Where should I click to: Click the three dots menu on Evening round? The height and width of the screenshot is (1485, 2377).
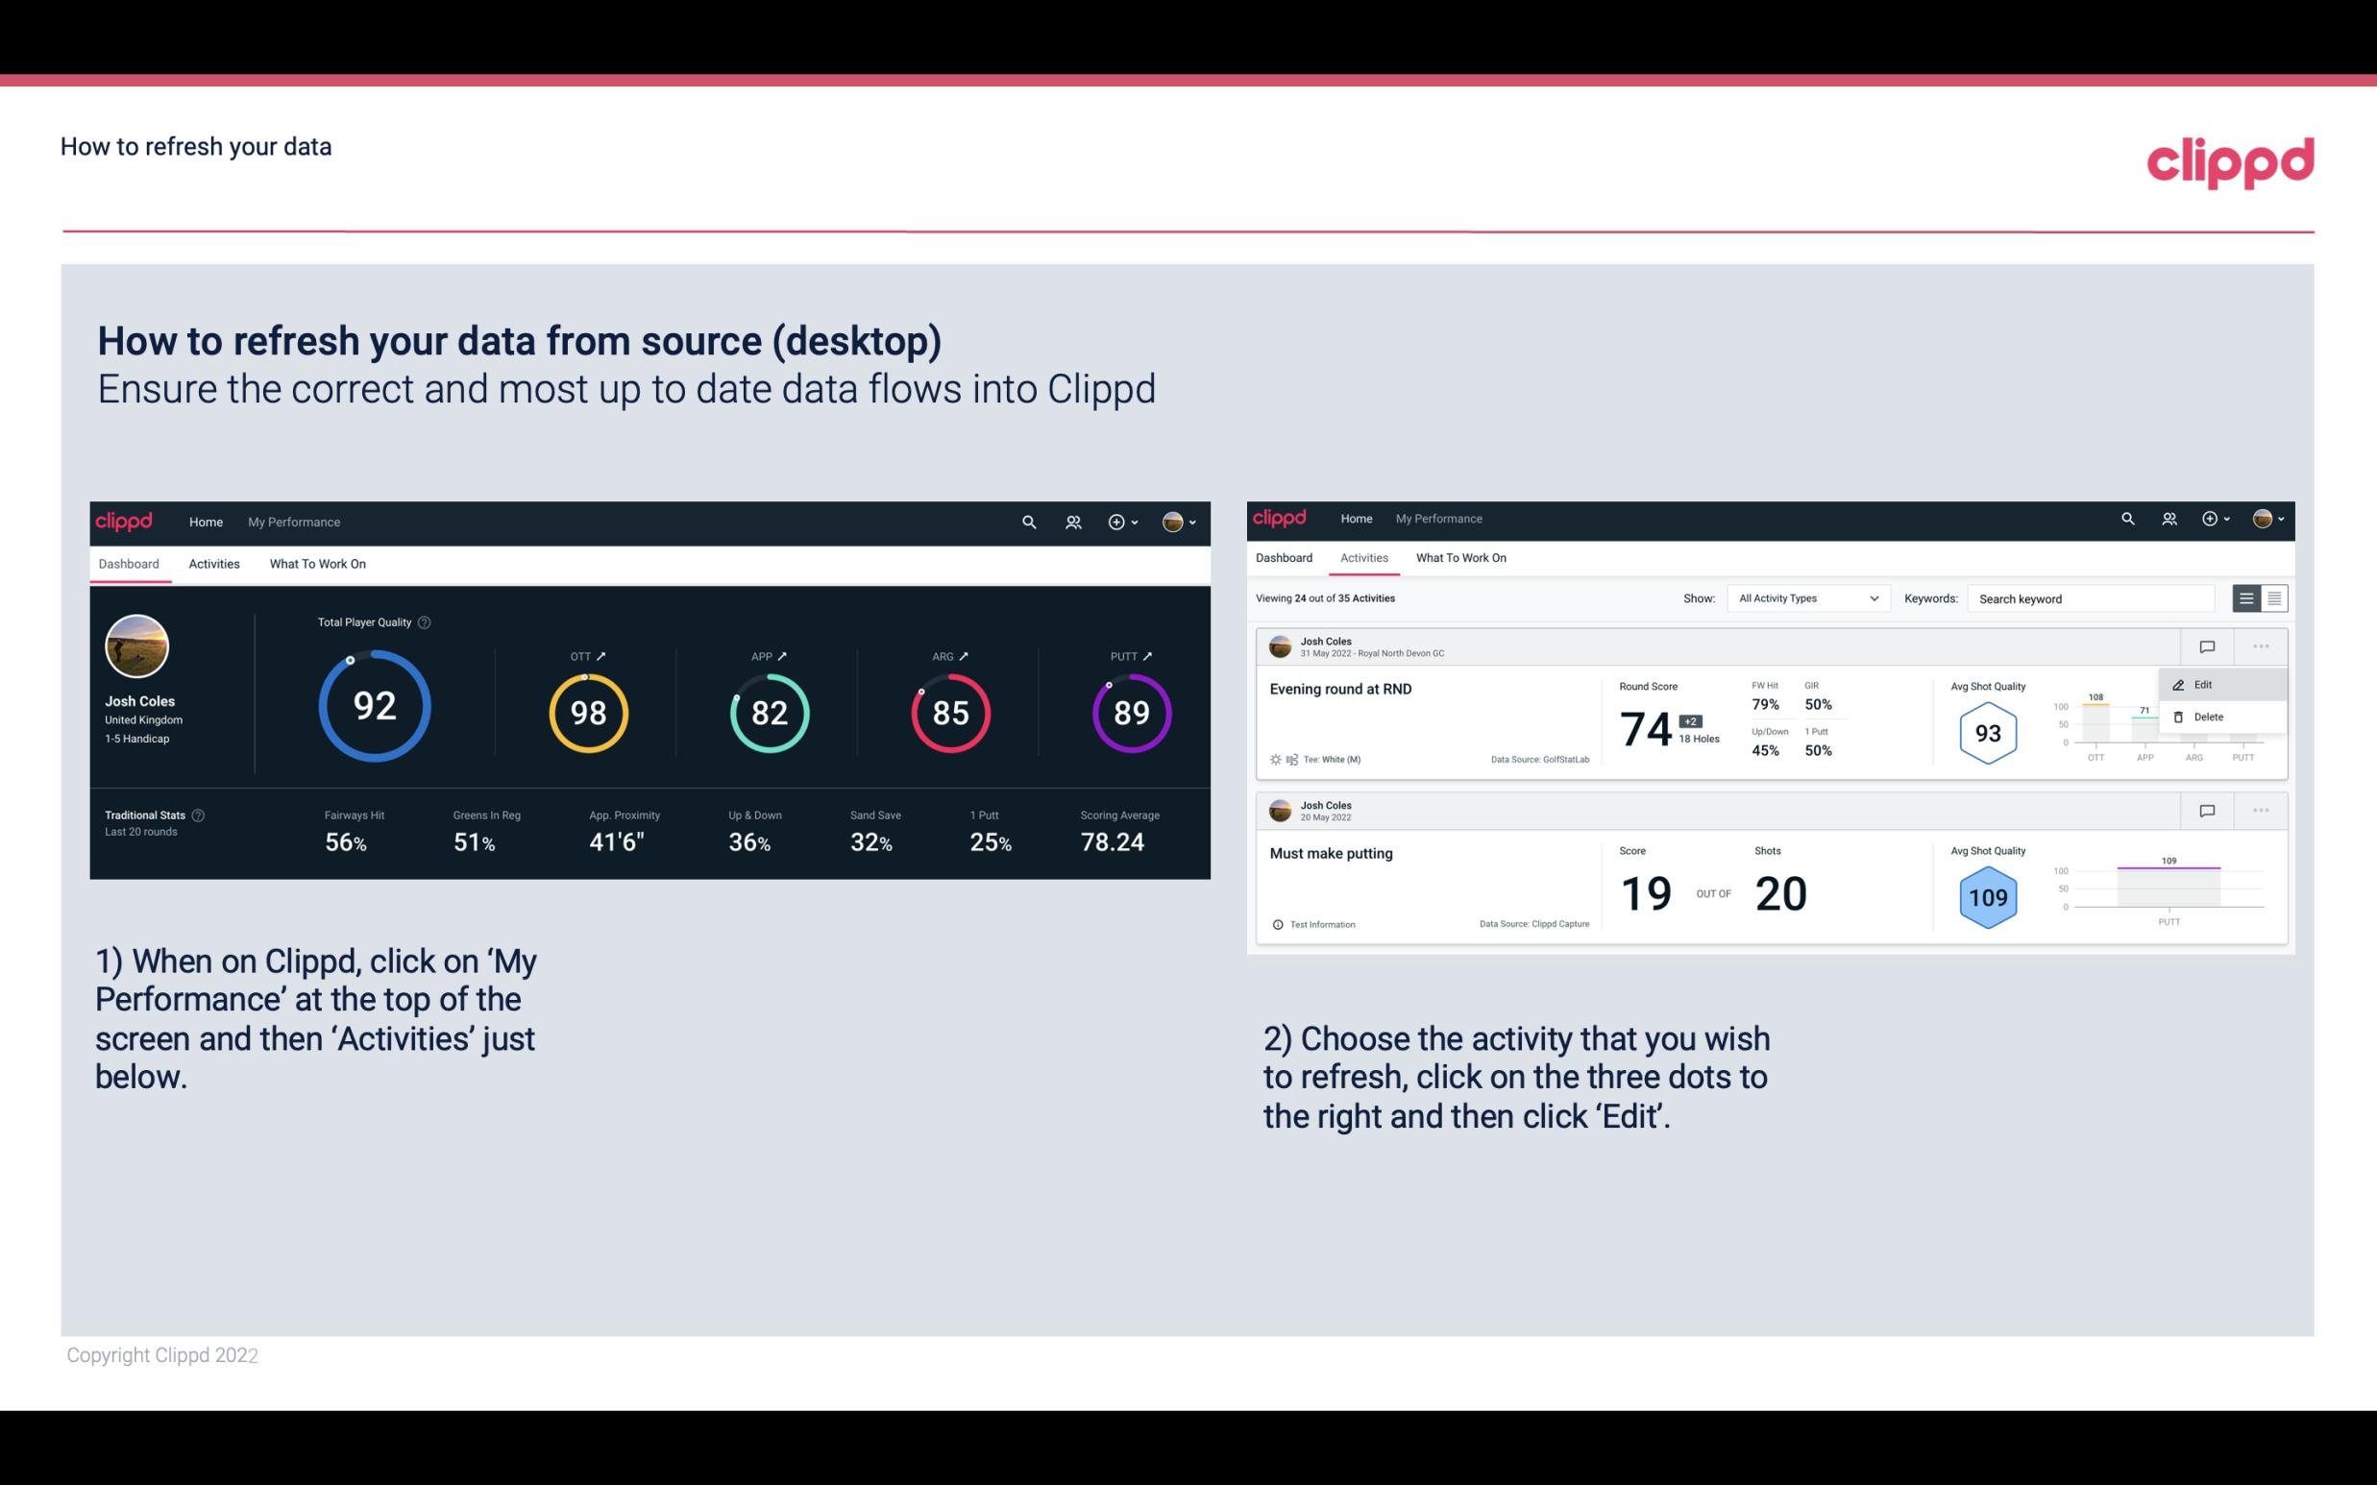click(2259, 645)
